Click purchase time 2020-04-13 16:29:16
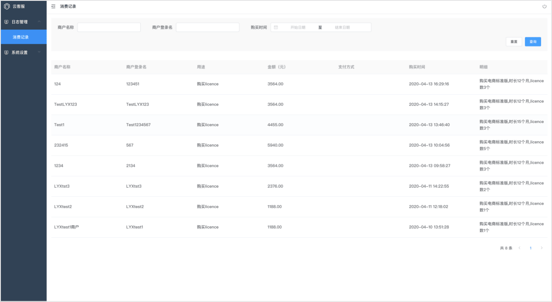This screenshot has height=302, width=552. click(429, 84)
